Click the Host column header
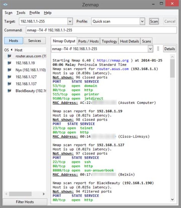 18,50
